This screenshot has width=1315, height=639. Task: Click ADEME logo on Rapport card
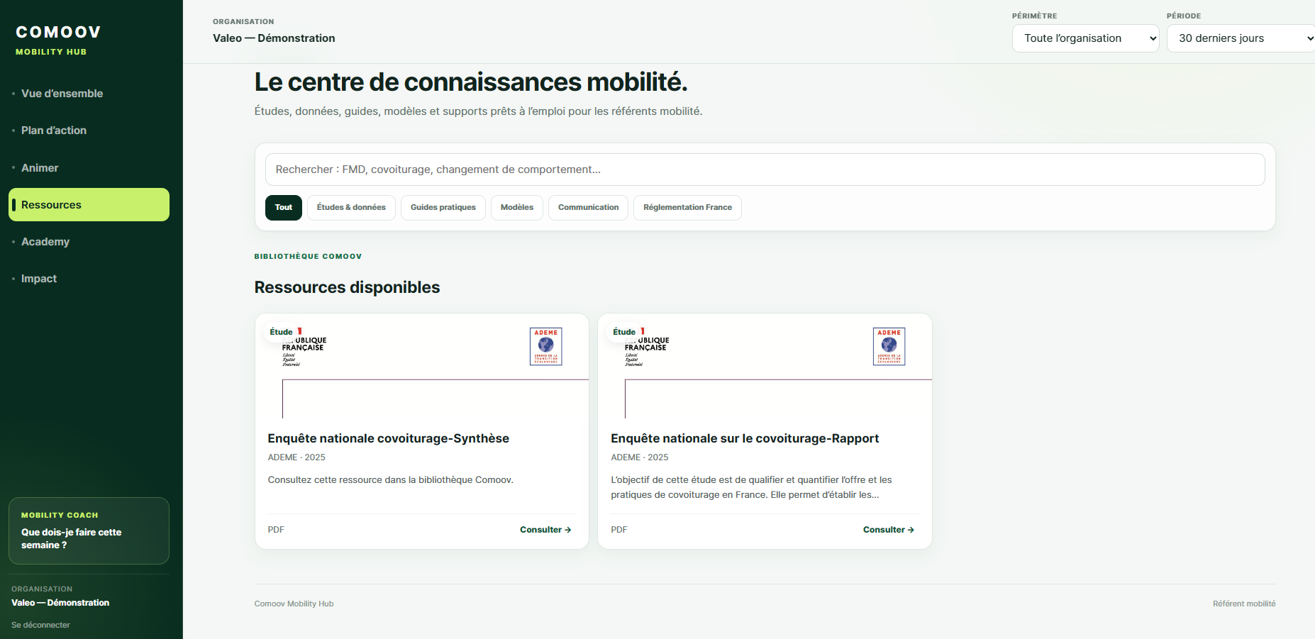[x=889, y=346]
